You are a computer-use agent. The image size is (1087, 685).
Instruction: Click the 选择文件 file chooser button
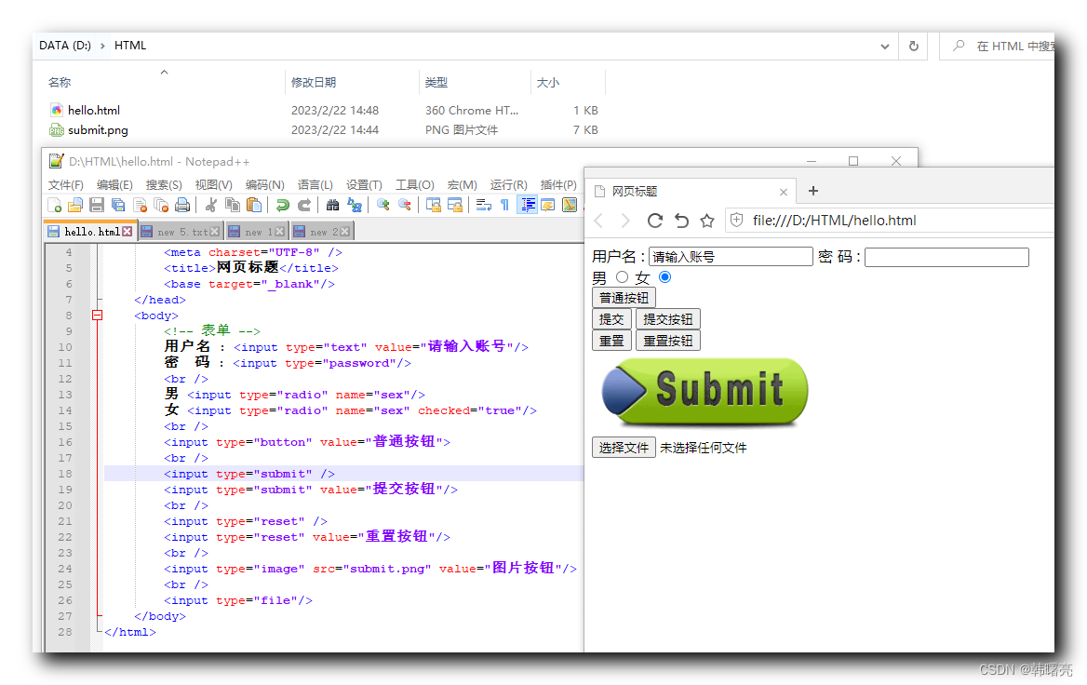pos(624,448)
